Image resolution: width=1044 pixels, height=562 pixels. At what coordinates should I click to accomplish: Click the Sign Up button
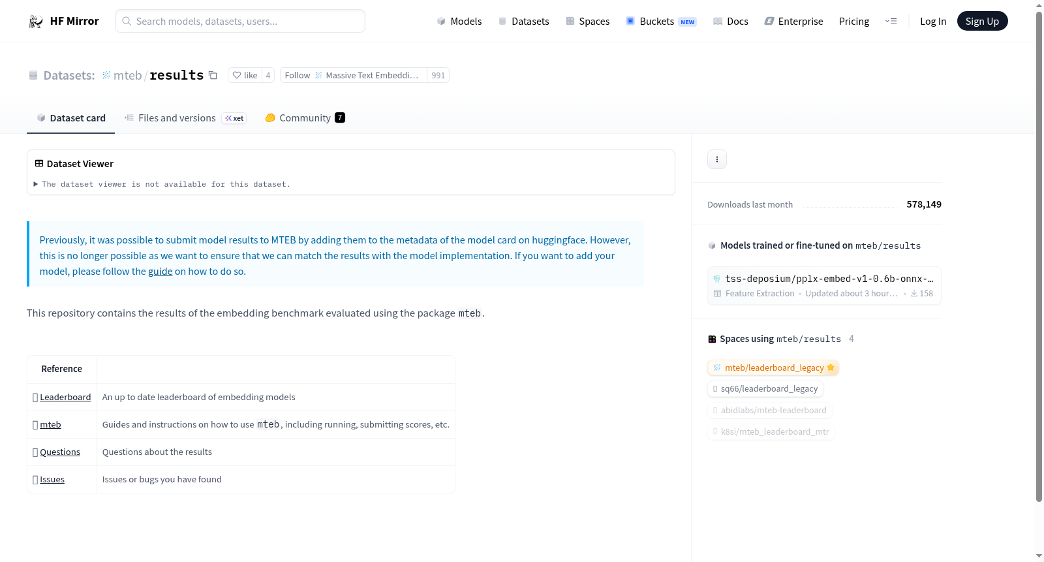982,21
